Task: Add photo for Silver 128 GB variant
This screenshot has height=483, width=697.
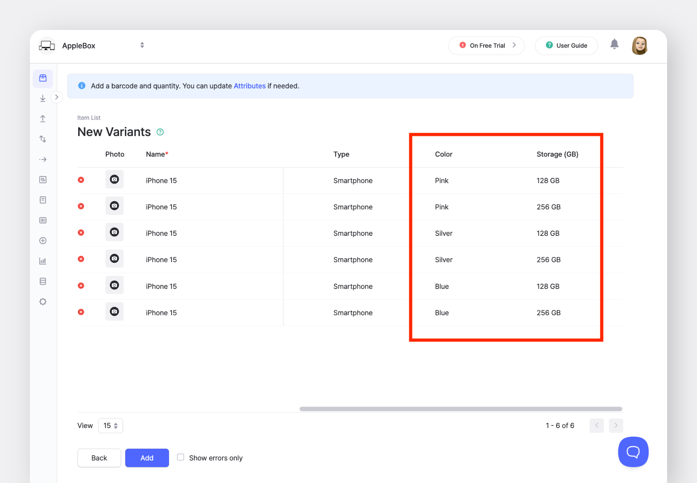Action: tap(114, 232)
